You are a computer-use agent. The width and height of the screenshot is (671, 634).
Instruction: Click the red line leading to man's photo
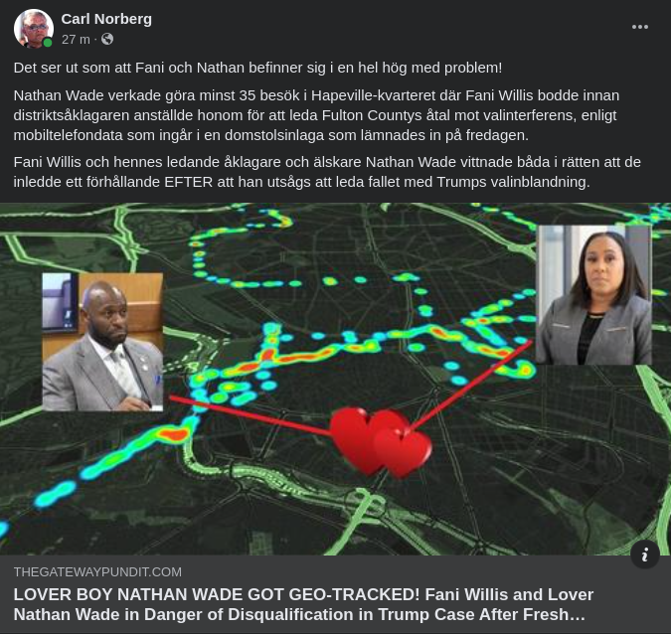(251, 415)
